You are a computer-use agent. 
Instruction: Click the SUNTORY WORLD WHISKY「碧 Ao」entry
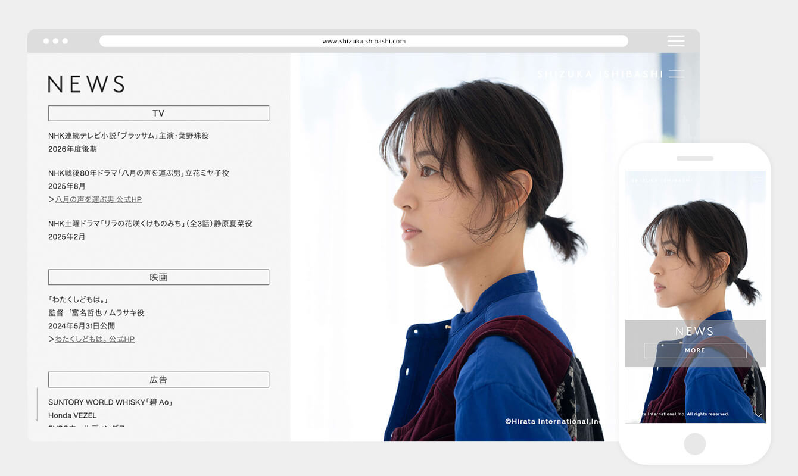tap(110, 402)
